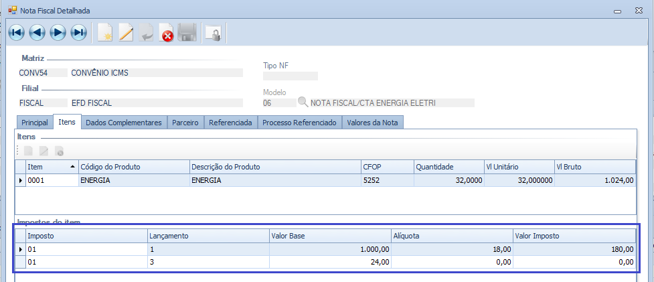654x282 pixels.
Task: Minimize the Nota Fiscal Detalhada window
Action: 617,11
